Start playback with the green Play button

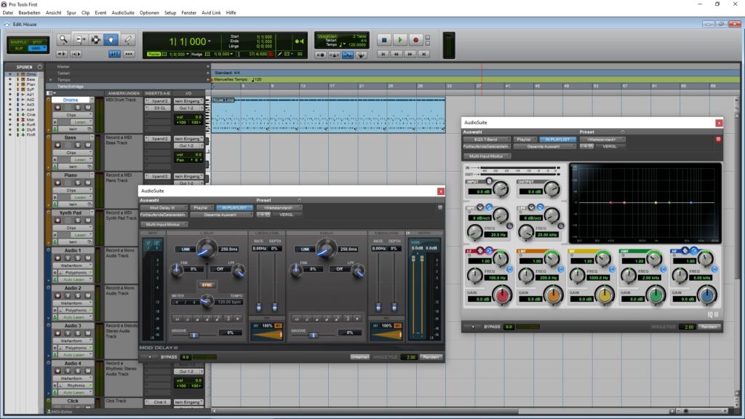pyautogui.click(x=399, y=41)
